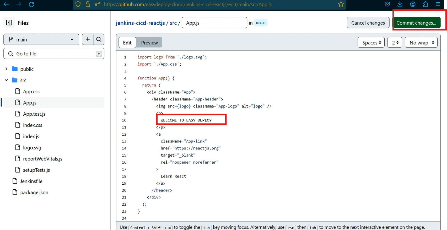Click the App.js filename input field

(214, 23)
